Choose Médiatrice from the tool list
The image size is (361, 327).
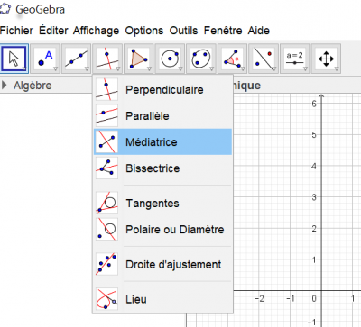pyautogui.click(x=162, y=142)
